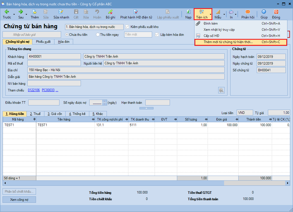The width and height of the screenshot is (293, 212).
Task: Expand the Mẫu template dropdown arrow
Action: tap(224, 14)
